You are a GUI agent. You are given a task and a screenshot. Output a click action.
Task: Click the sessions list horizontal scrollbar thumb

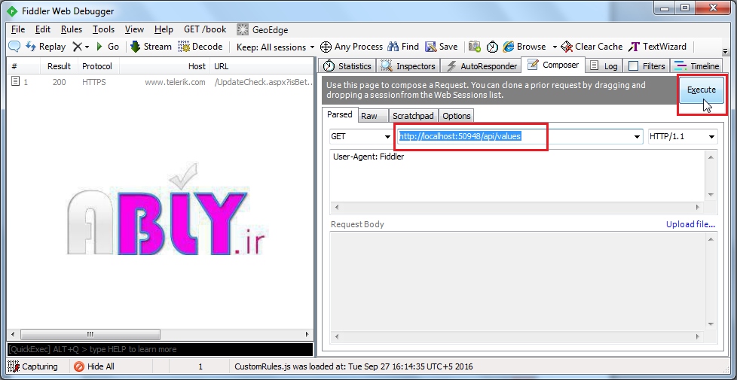coord(90,335)
